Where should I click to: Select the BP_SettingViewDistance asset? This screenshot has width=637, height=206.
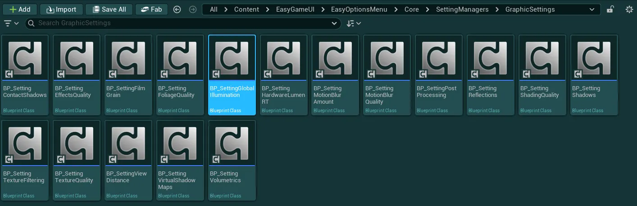tap(128, 160)
